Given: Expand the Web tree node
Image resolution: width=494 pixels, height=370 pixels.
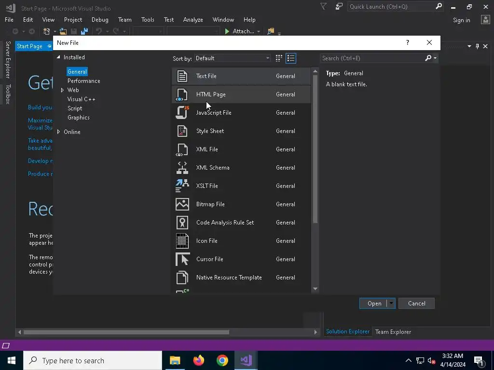Looking at the screenshot, I should pos(62,90).
